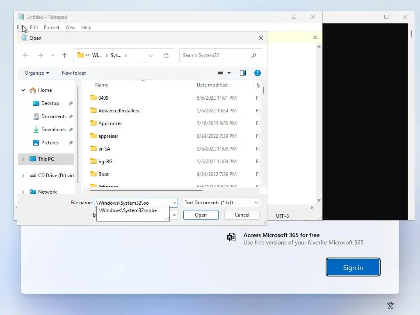This screenshot has width=420, height=315.
Task: Open dialog Help question mark
Action: point(258,73)
